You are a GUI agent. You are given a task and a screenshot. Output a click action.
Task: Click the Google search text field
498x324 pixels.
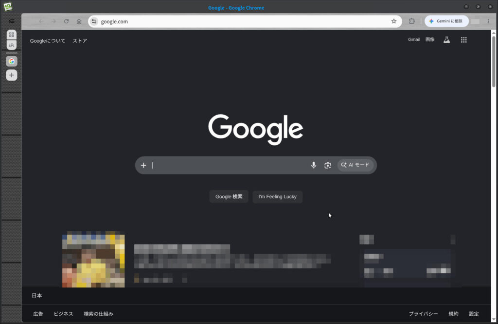229,165
